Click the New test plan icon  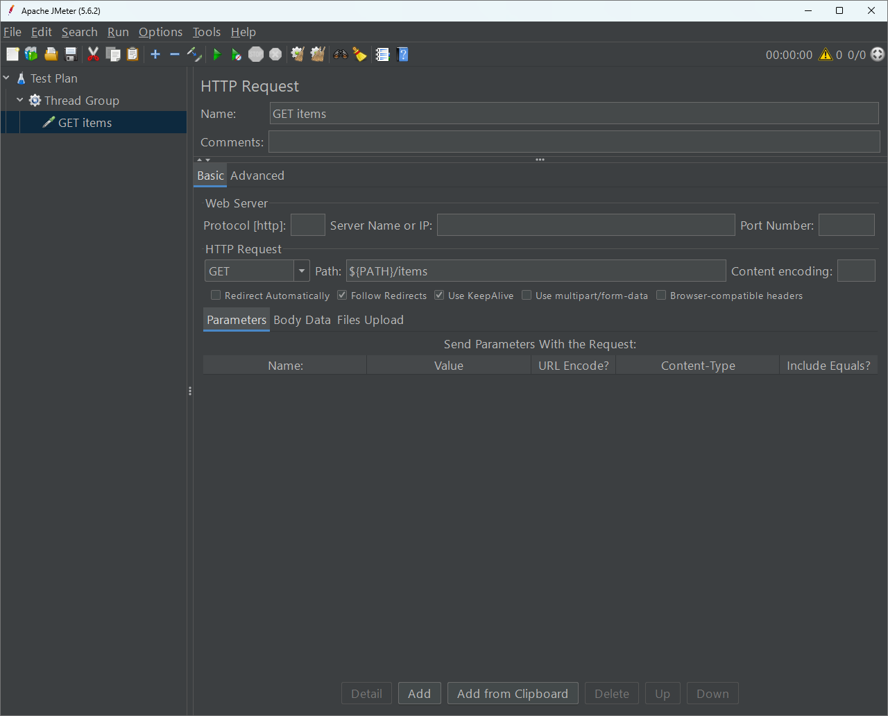(x=12, y=54)
